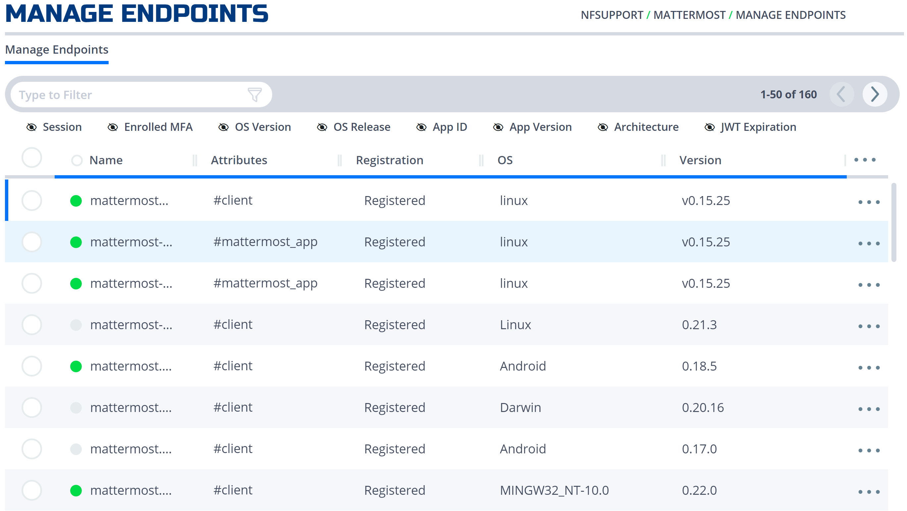Show the OS Release column
This screenshot has width=907, height=511.
point(354,127)
